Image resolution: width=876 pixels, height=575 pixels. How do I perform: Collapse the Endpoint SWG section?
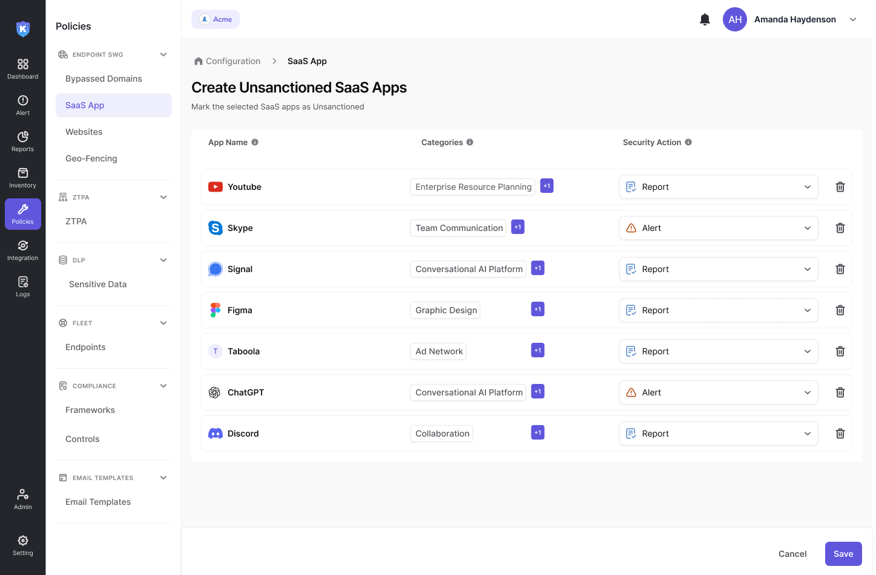[x=163, y=54]
